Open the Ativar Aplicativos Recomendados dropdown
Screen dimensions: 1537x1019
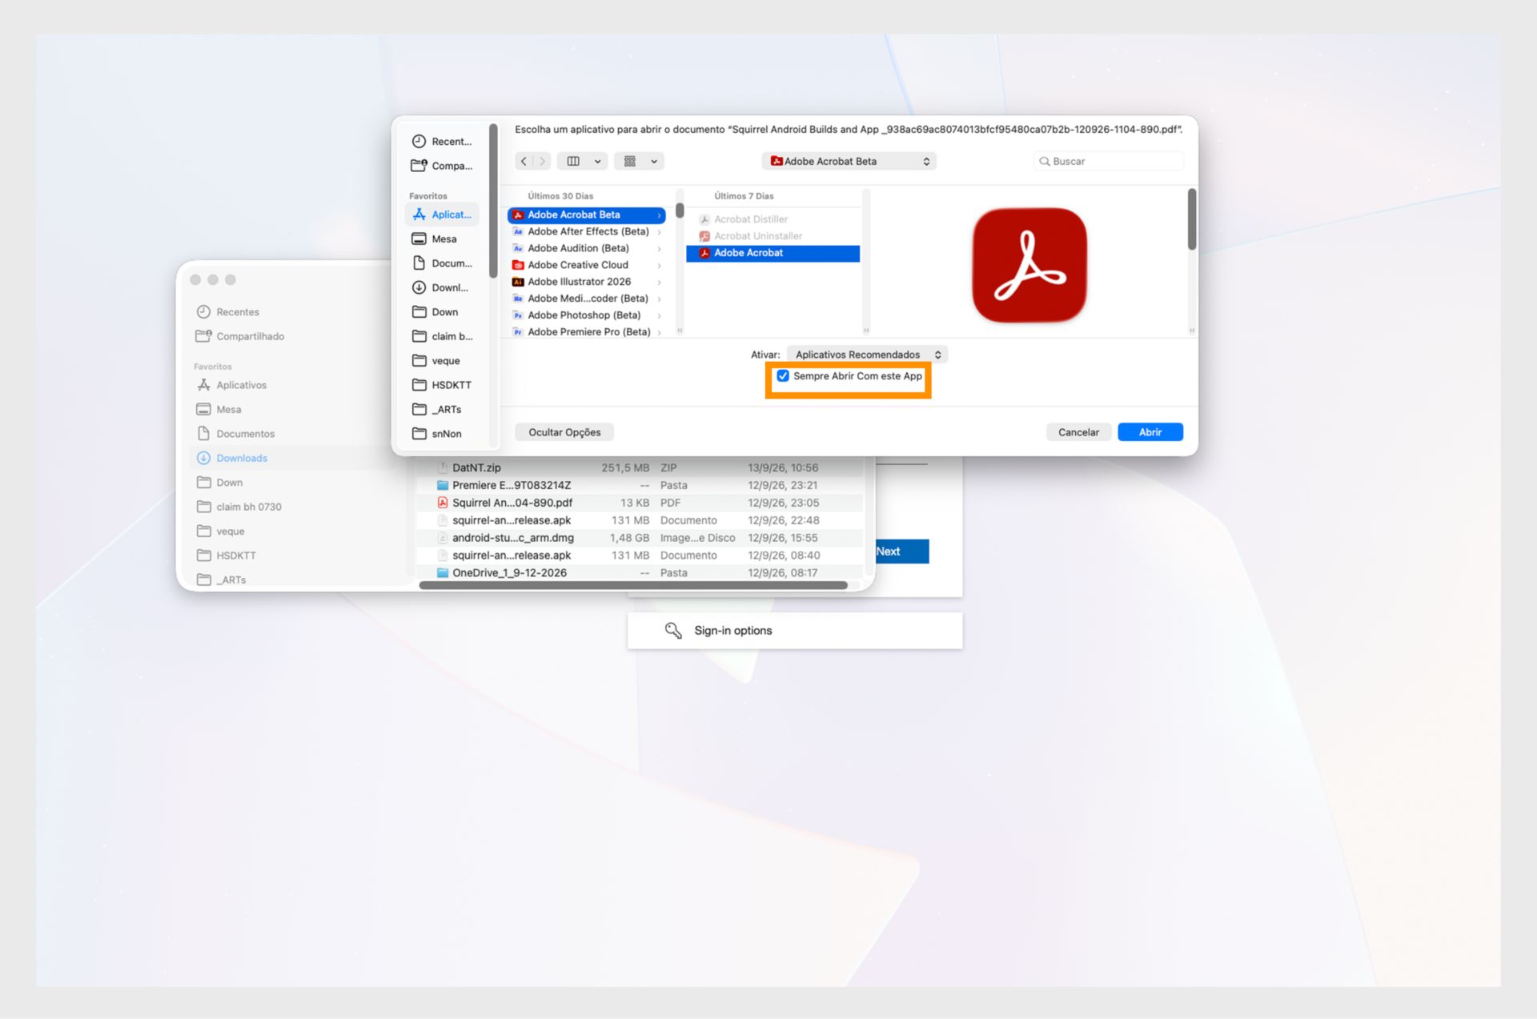tap(867, 355)
